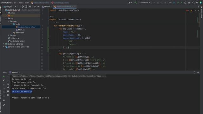Click Select Opened File target icon
This screenshot has width=203, height=114.
click(23, 7)
